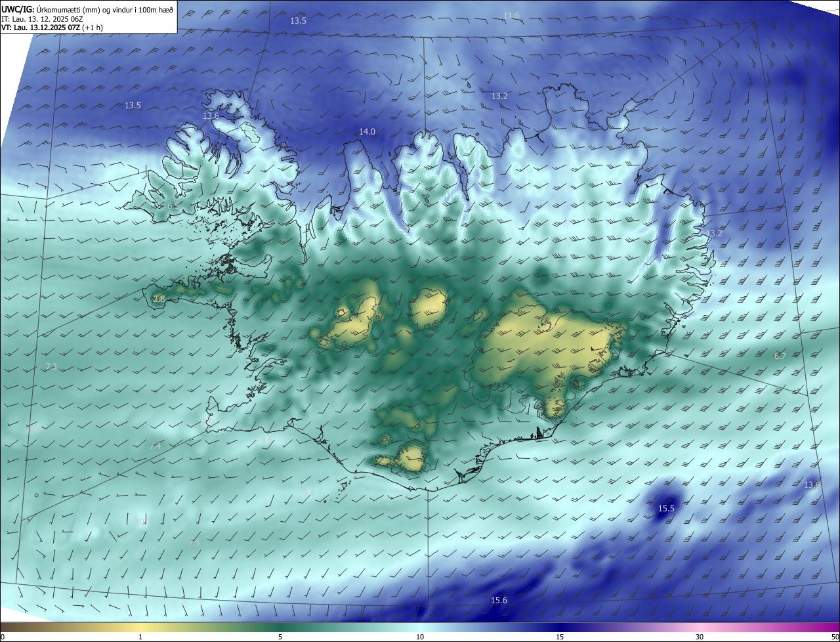This screenshot has width=840, height=642.
Task: Click the 9.4 value label off the south coast
Action: [308, 492]
